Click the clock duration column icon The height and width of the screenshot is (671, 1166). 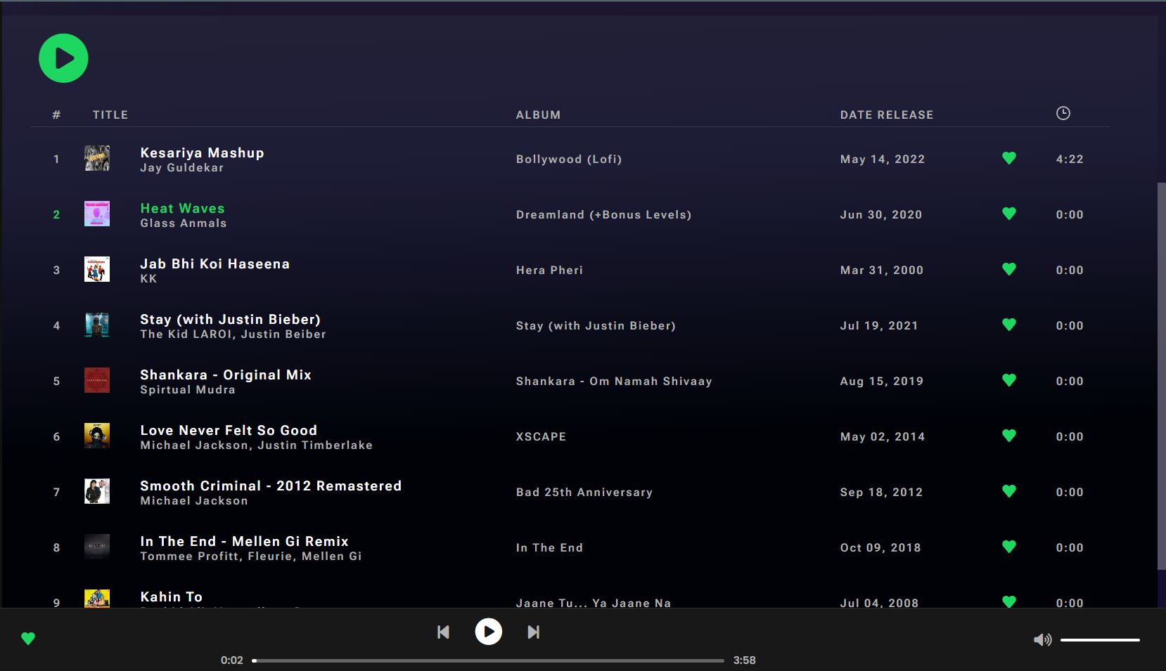(1063, 113)
